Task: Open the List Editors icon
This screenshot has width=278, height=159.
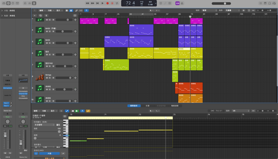Action: [260, 3]
